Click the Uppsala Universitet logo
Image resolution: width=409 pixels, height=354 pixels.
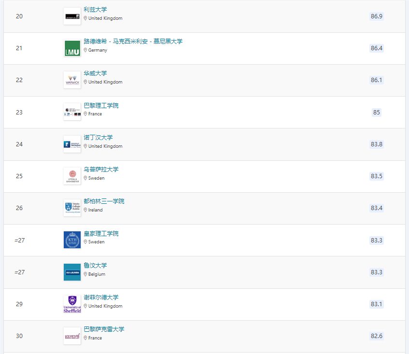(72, 176)
